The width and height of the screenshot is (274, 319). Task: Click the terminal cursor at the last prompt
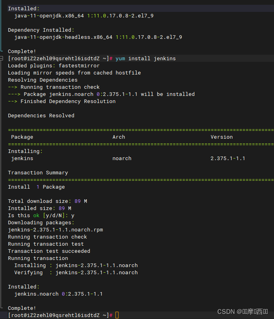click(117, 315)
